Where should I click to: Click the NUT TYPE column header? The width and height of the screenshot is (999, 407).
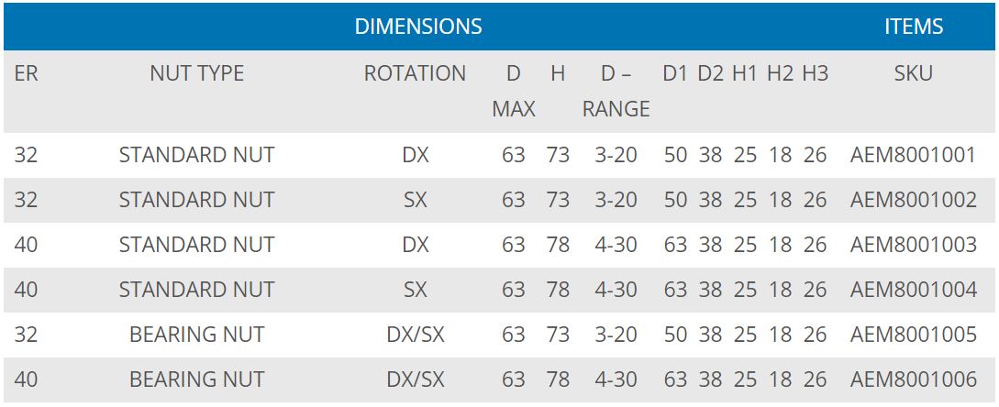(196, 73)
